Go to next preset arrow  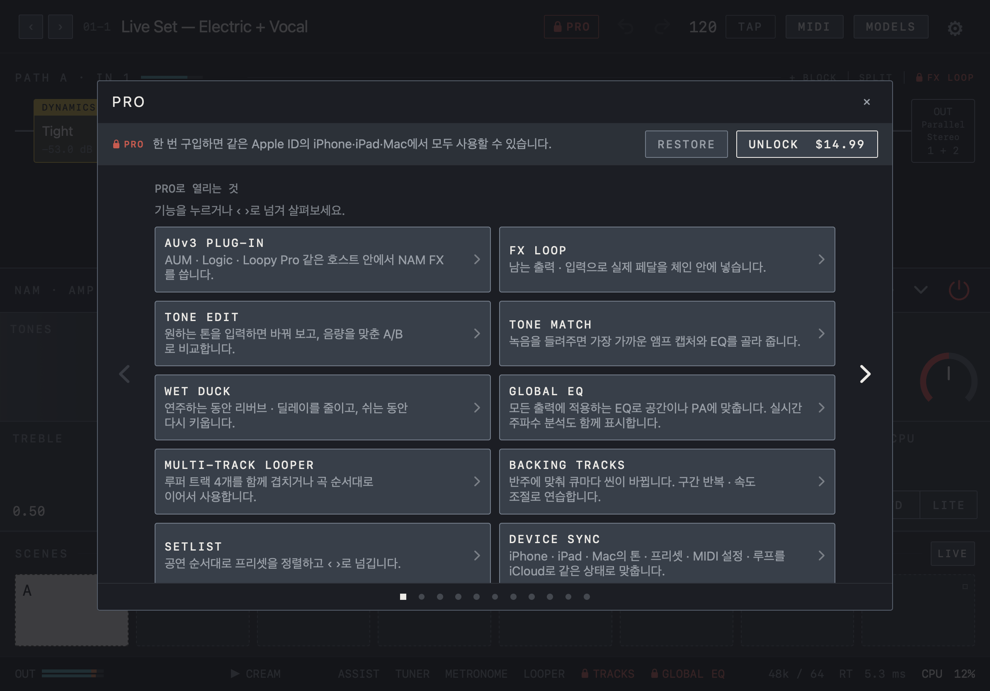61,27
